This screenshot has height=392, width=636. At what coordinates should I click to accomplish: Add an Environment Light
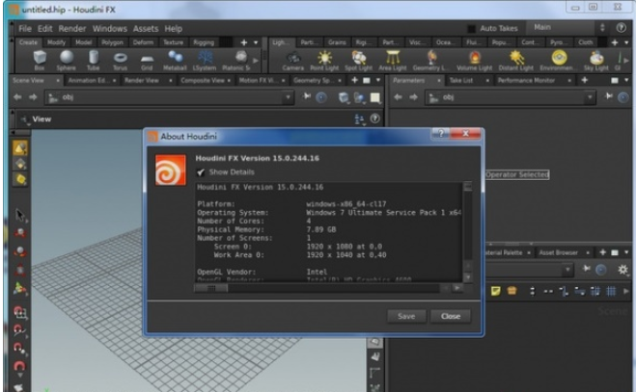558,61
